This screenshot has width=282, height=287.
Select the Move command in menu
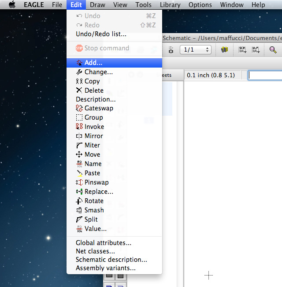pyautogui.click(x=92, y=155)
